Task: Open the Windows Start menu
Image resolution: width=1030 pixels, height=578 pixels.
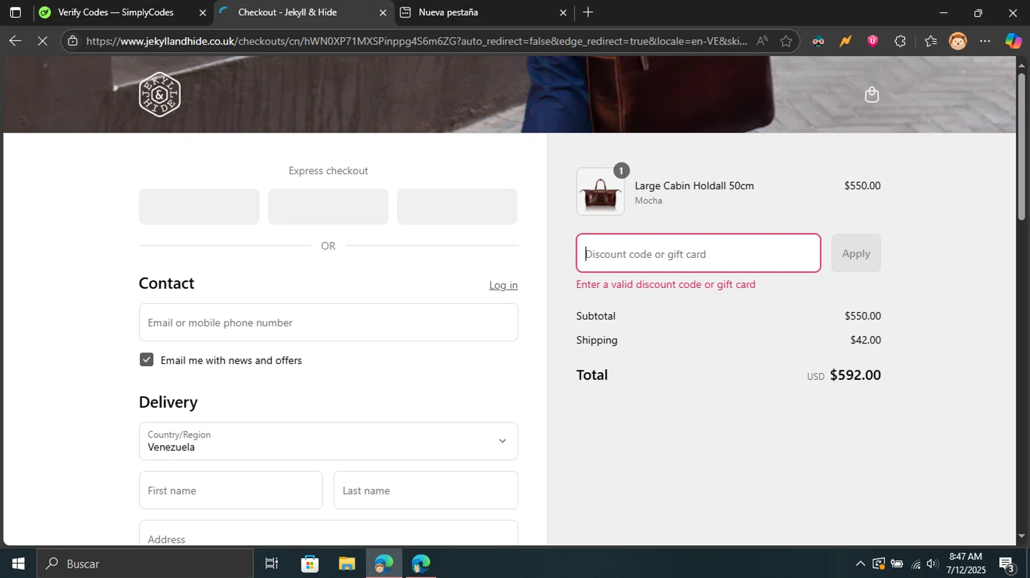Action: pyautogui.click(x=19, y=564)
